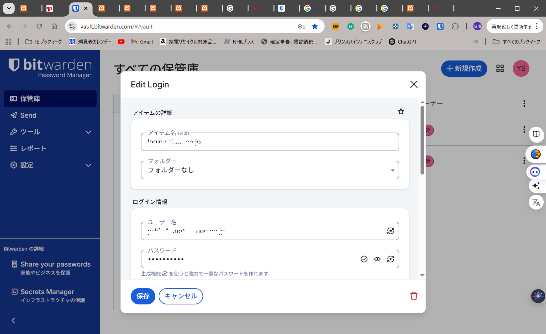Open the レポート section
Image resolution: width=546 pixels, height=334 pixels.
33,149
